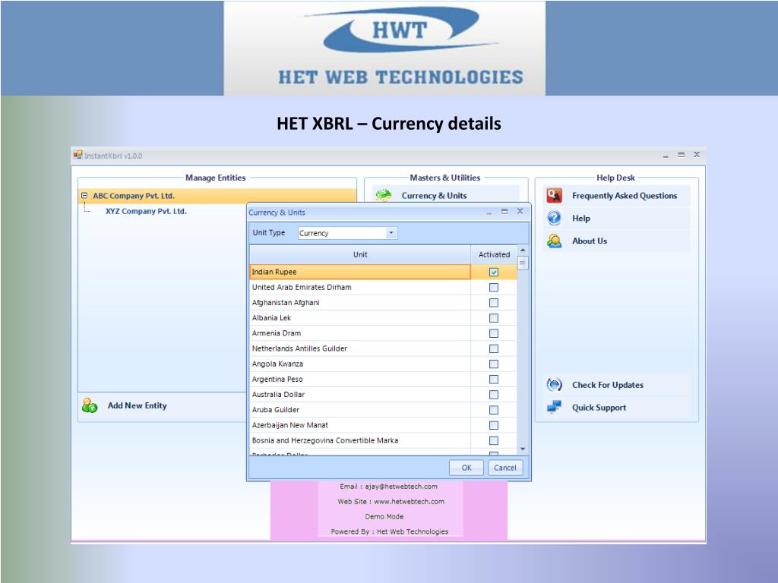Activate Afghanistan Afghani checkbox
This screenshot has width=778, height=583.
click(x=494, y=303)
